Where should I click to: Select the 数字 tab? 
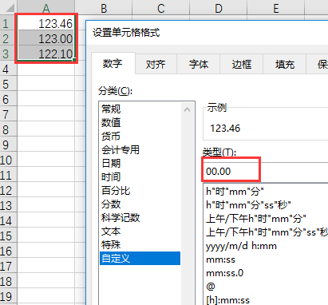pos(113,64)
